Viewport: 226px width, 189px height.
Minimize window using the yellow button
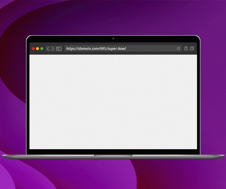(37, 49)
